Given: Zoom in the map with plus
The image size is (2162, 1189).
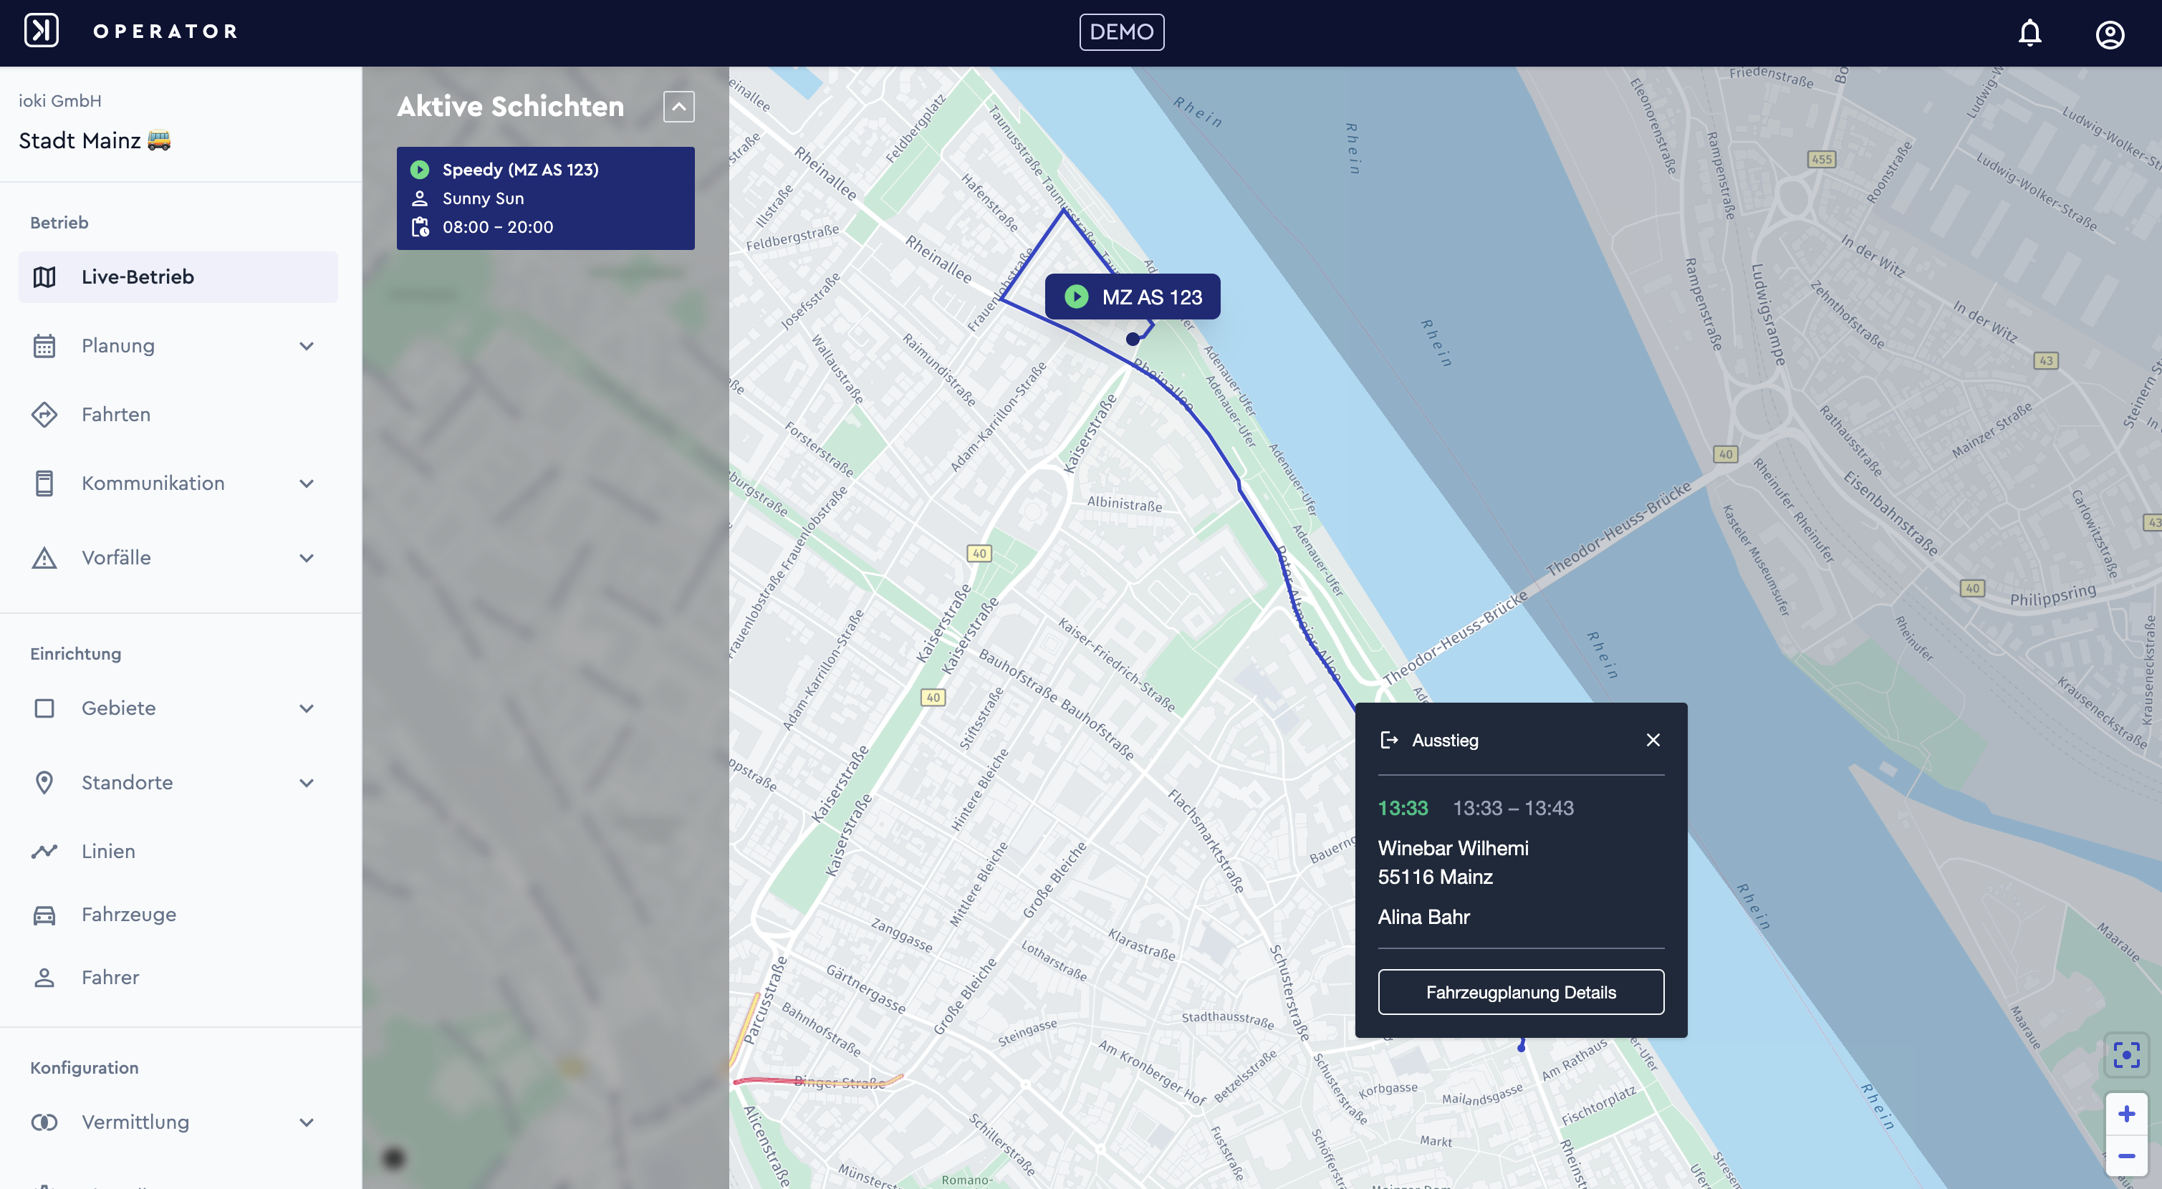Looking at the screenshot, I should click(2126, 1115).
